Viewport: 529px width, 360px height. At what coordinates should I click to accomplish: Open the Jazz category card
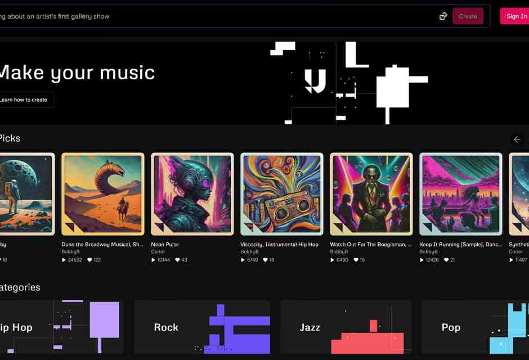click(346, 327)
